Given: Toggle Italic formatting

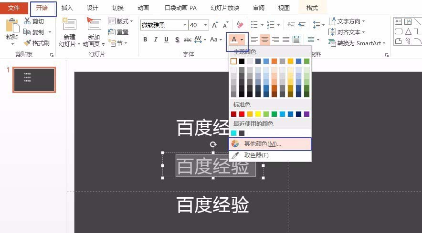Looking at the screenshot, I should 156,40.
